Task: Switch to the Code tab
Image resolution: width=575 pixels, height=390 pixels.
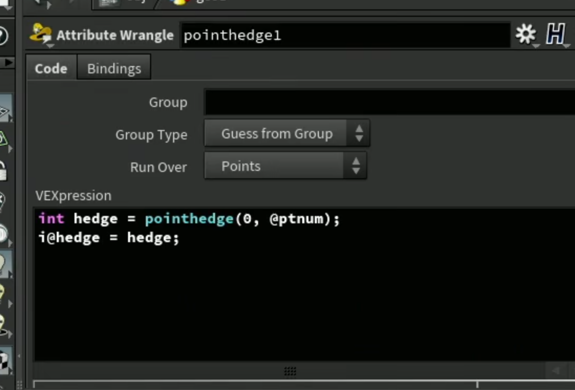Action: click(51, 68)
